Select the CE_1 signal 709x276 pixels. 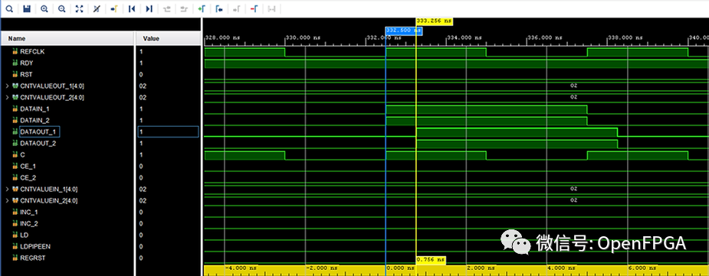click(x=28, y=166)
